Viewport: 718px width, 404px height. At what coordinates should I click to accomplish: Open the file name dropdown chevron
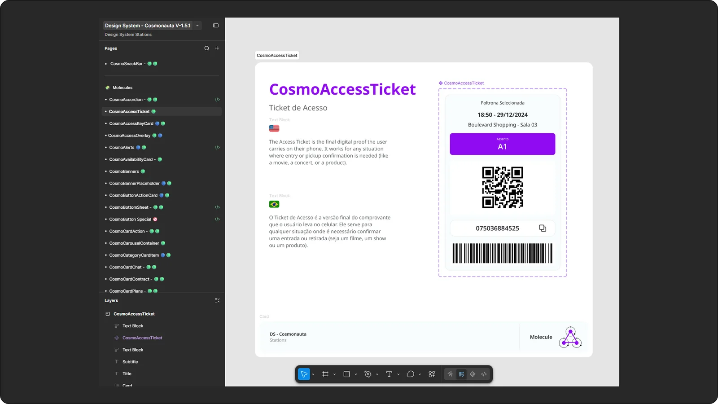(197, 26)
